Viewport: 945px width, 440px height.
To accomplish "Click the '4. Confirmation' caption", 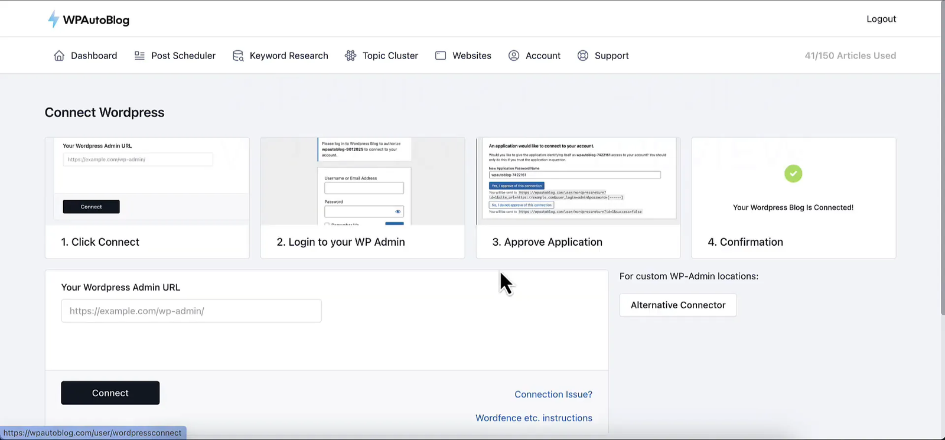I will [745, 242].
